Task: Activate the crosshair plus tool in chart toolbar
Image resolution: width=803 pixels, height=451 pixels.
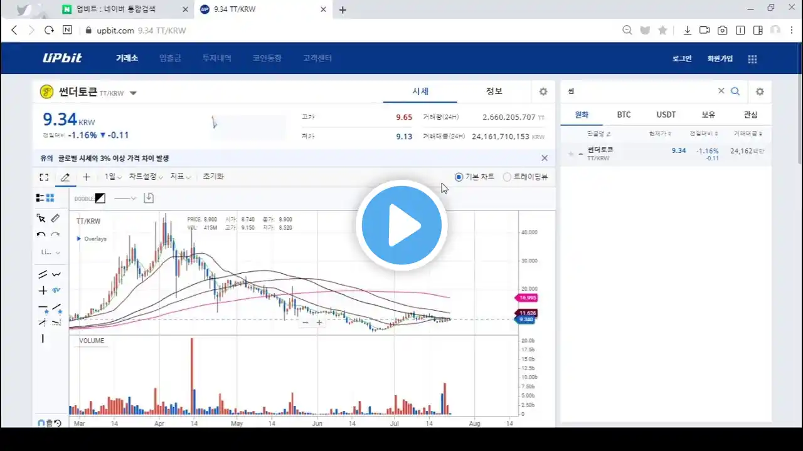Action: [87, 177]
